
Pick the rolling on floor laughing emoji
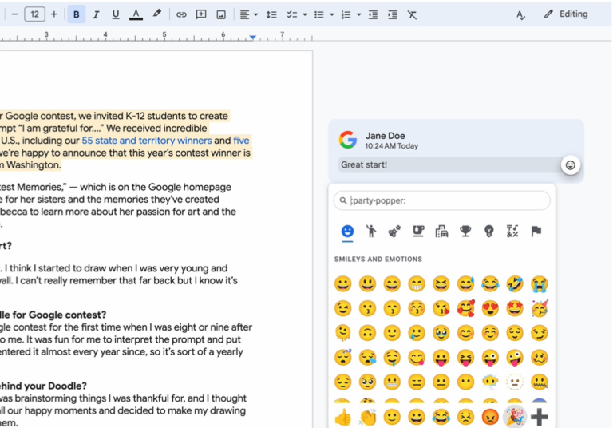[x=515, y=284]
